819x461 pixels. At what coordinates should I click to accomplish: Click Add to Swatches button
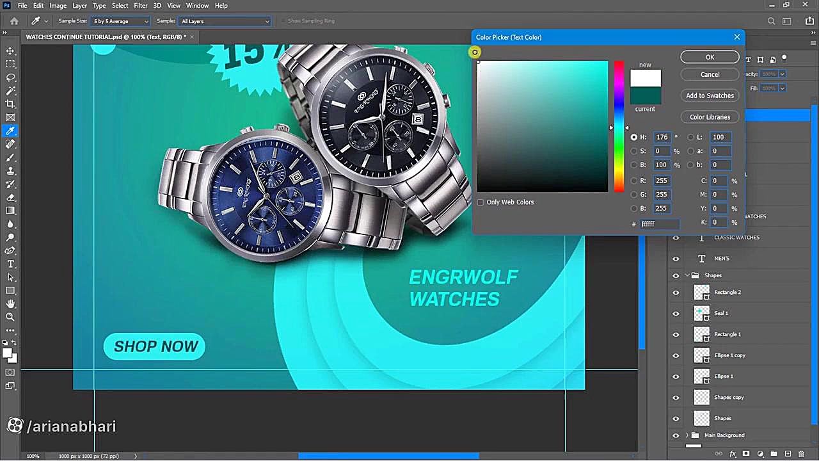pos(710,95)
